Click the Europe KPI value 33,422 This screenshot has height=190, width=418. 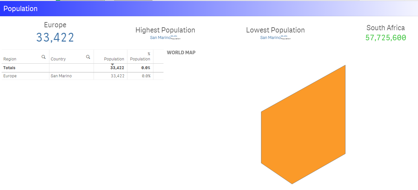(55, 37)
